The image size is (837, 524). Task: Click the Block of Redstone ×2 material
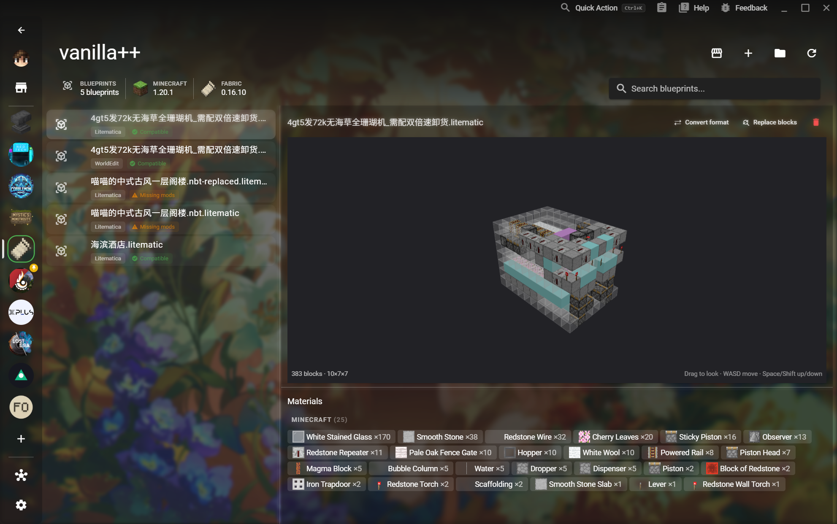coord(748,468)
